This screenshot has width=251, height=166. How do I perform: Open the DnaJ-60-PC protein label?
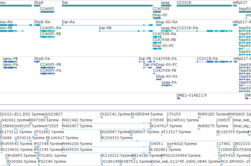coord(166,65)
